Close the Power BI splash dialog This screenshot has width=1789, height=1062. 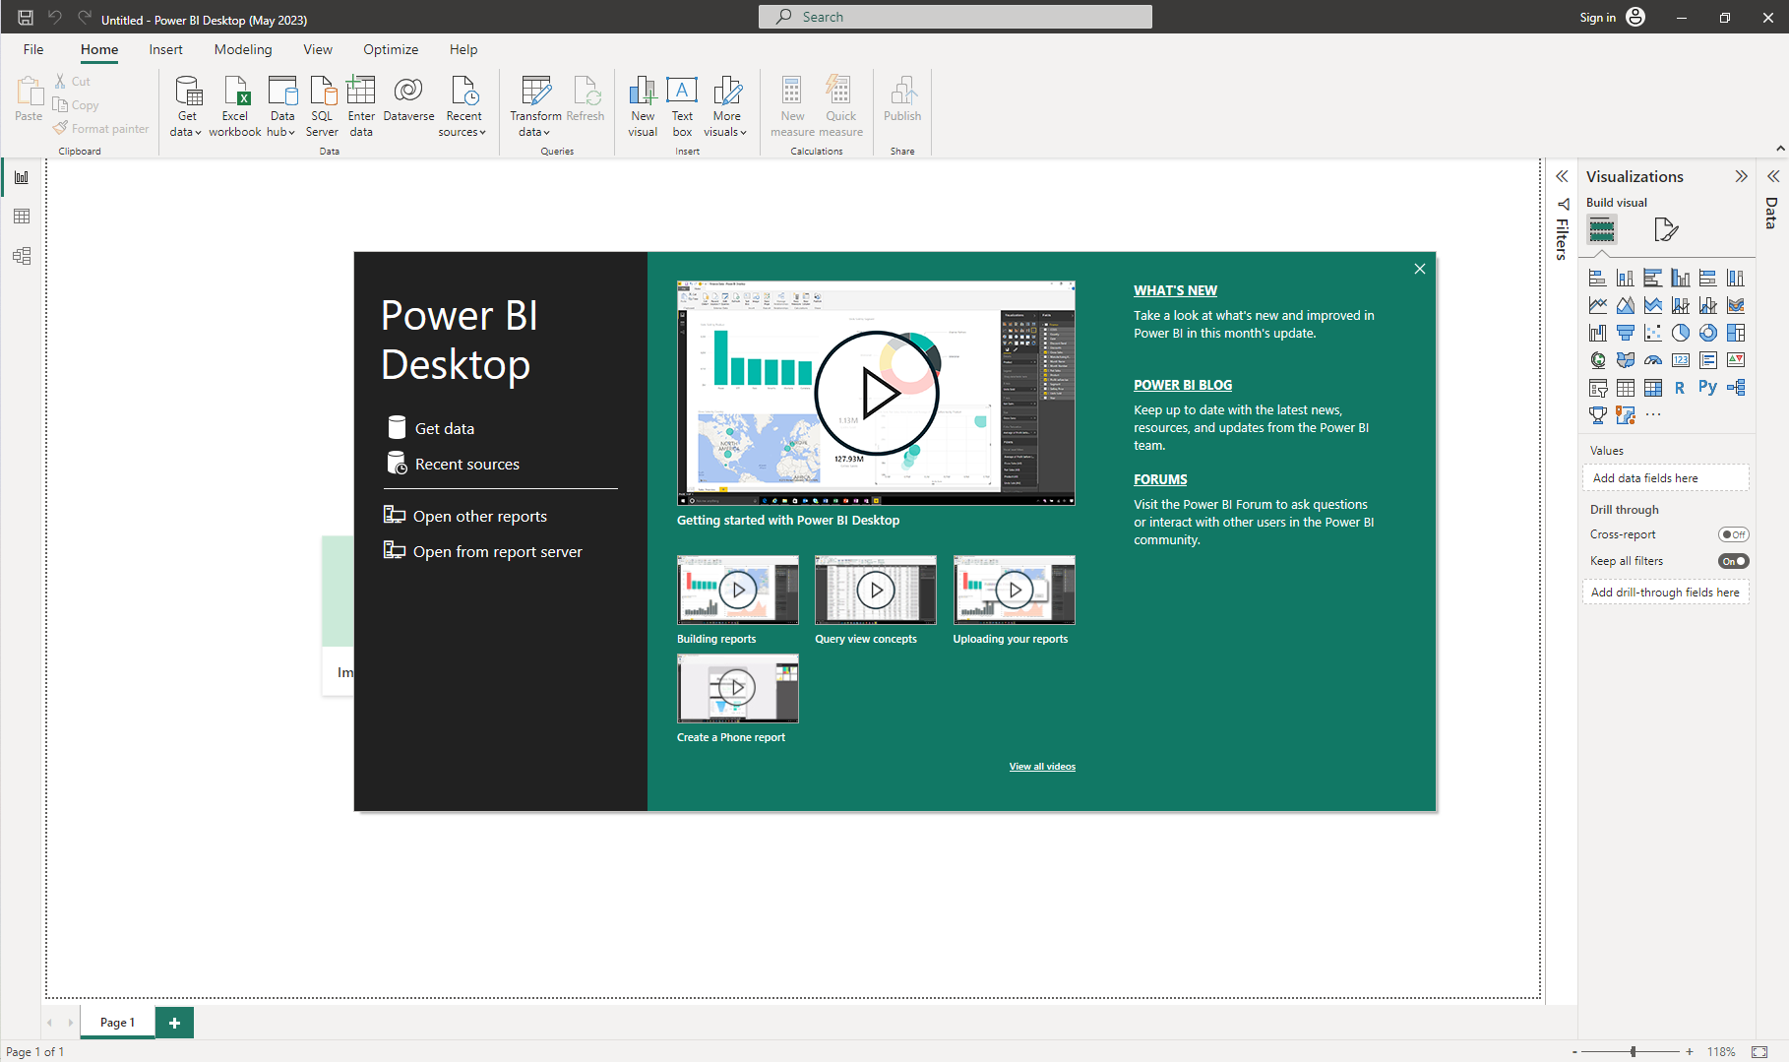pos(1419,269)
